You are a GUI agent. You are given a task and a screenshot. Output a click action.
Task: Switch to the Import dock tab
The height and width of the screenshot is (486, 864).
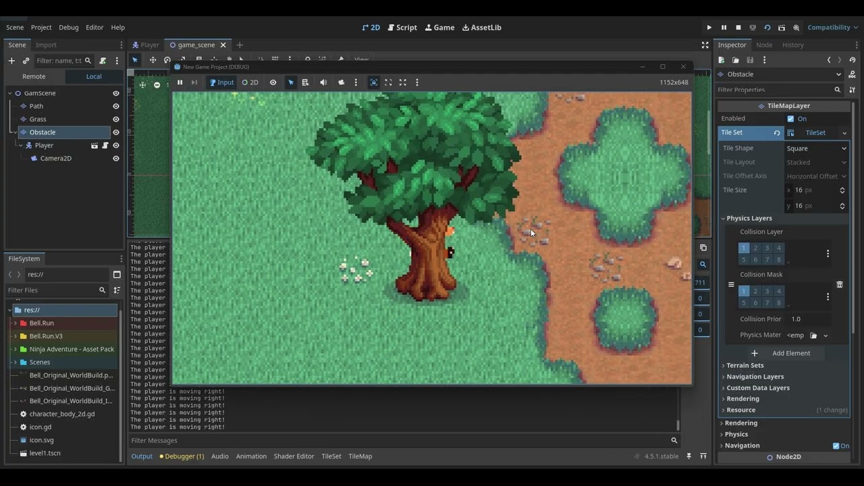click(46, 45)
